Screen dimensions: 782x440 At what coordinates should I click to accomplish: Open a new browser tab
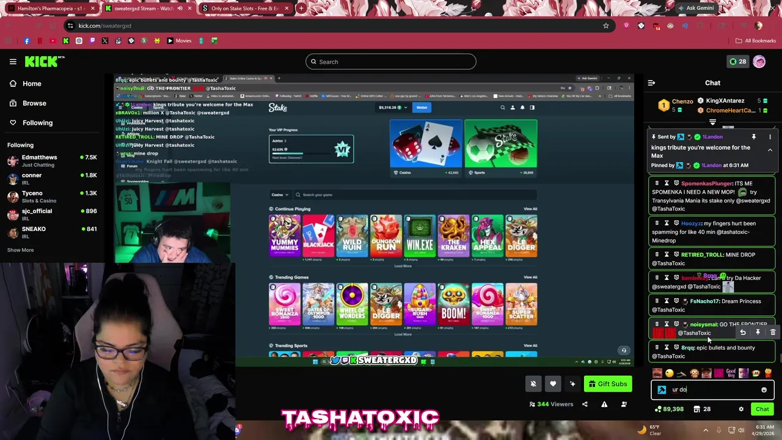tap(301, 9)
